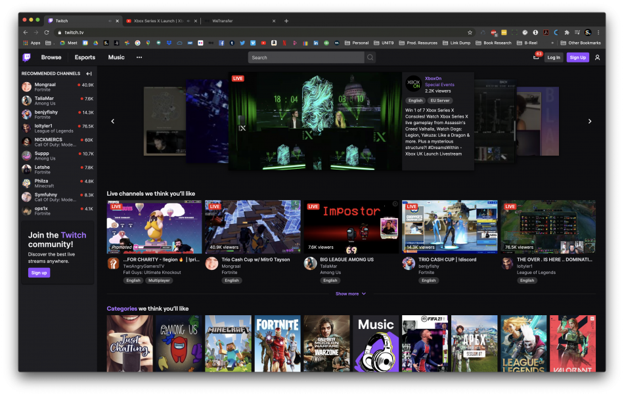Open the Impostor Among Us stream thumbnail

pyautogui.click(x=351, y=227)
